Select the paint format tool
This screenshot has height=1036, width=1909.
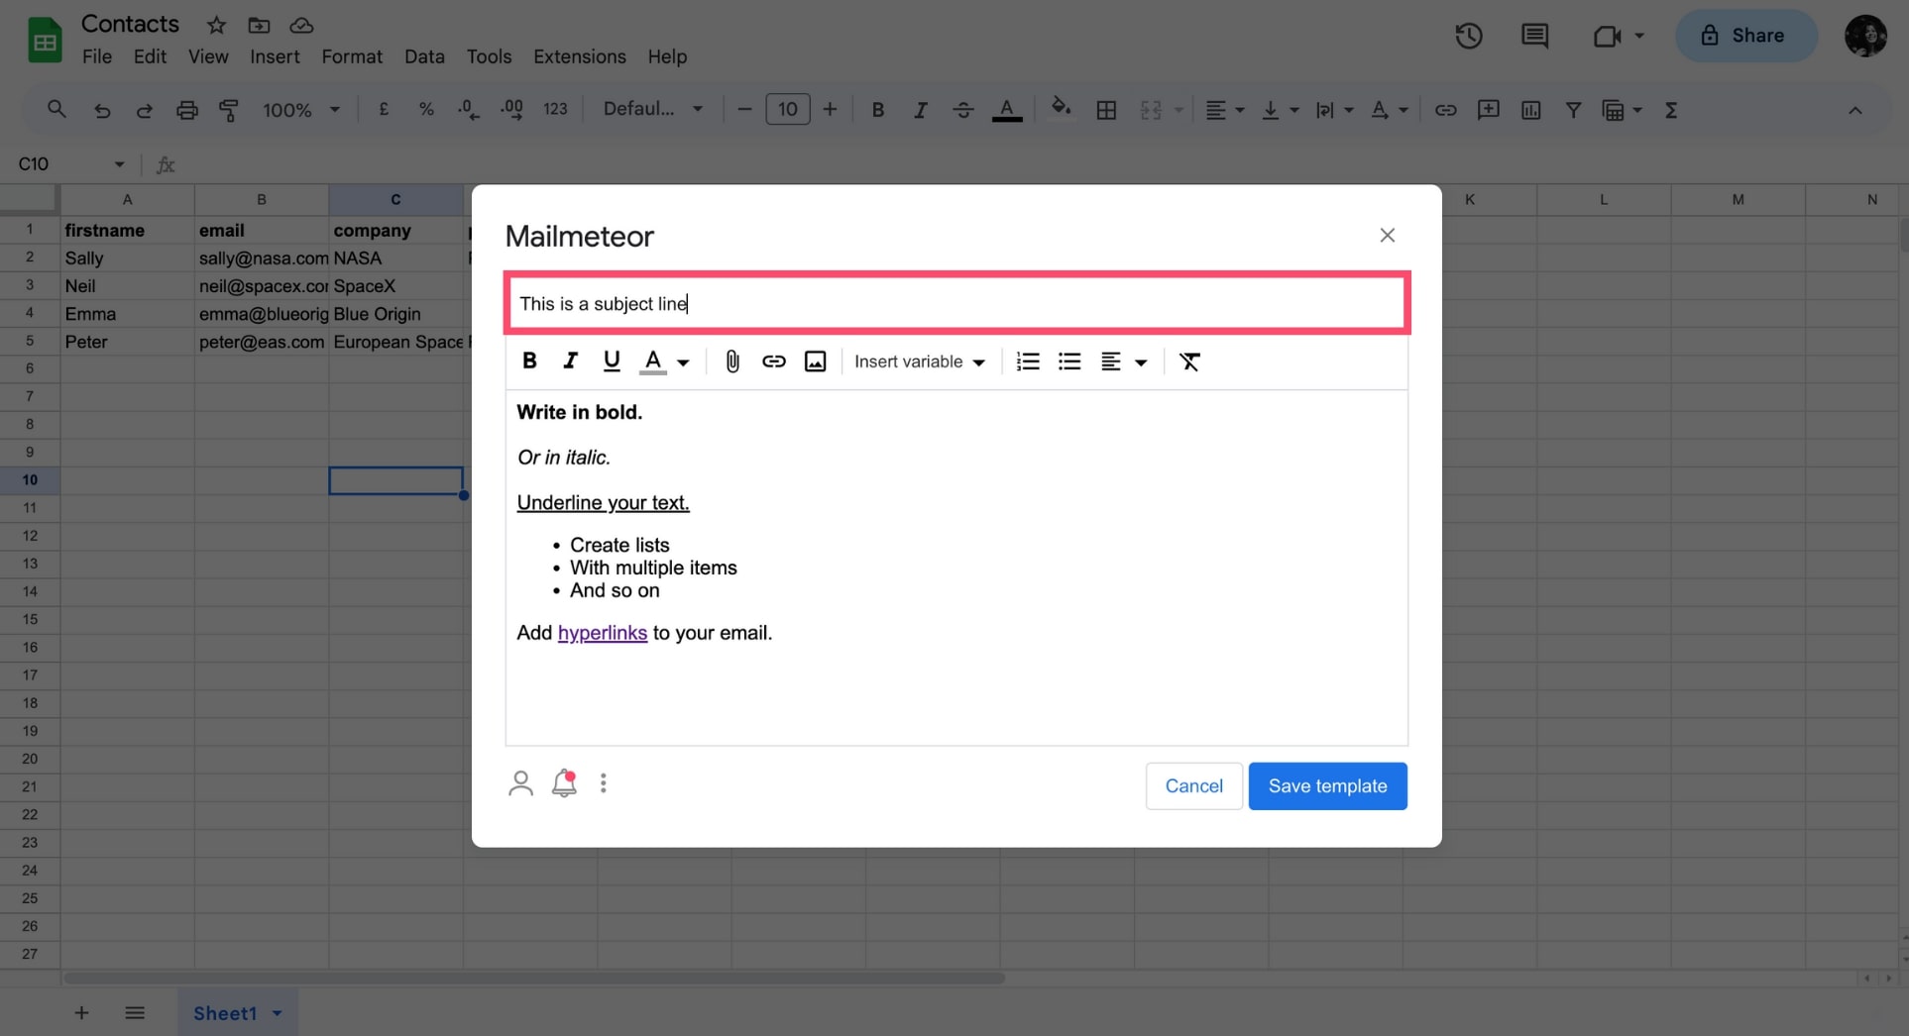pos(229,110)
